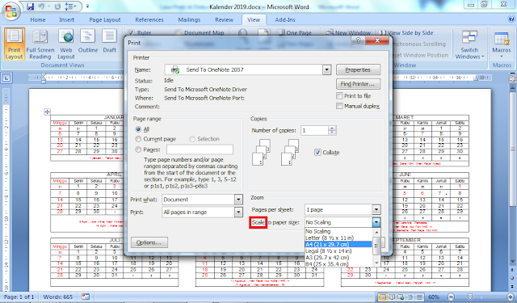The height and width of the screenshot is (303, 517).
Task: Click the Find Printer button
Action: 358,84
